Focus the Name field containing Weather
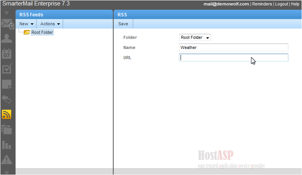The image size is (302, 175). point(234,47)
